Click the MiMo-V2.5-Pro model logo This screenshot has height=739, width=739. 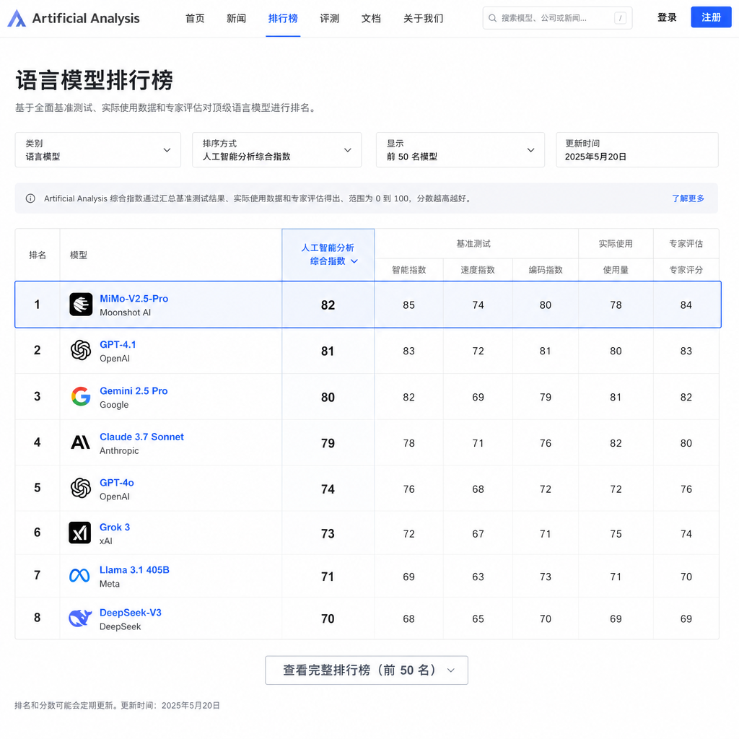[x=81, y=305]
